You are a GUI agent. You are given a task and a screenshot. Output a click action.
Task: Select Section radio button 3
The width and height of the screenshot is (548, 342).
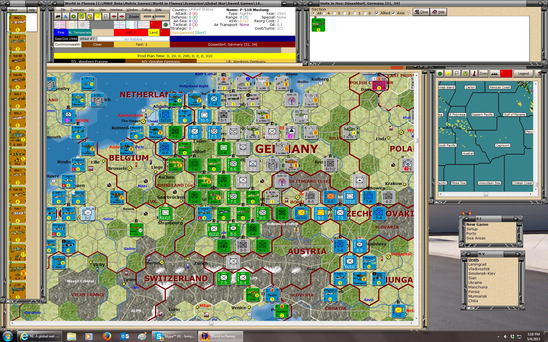tap(335, 13)
